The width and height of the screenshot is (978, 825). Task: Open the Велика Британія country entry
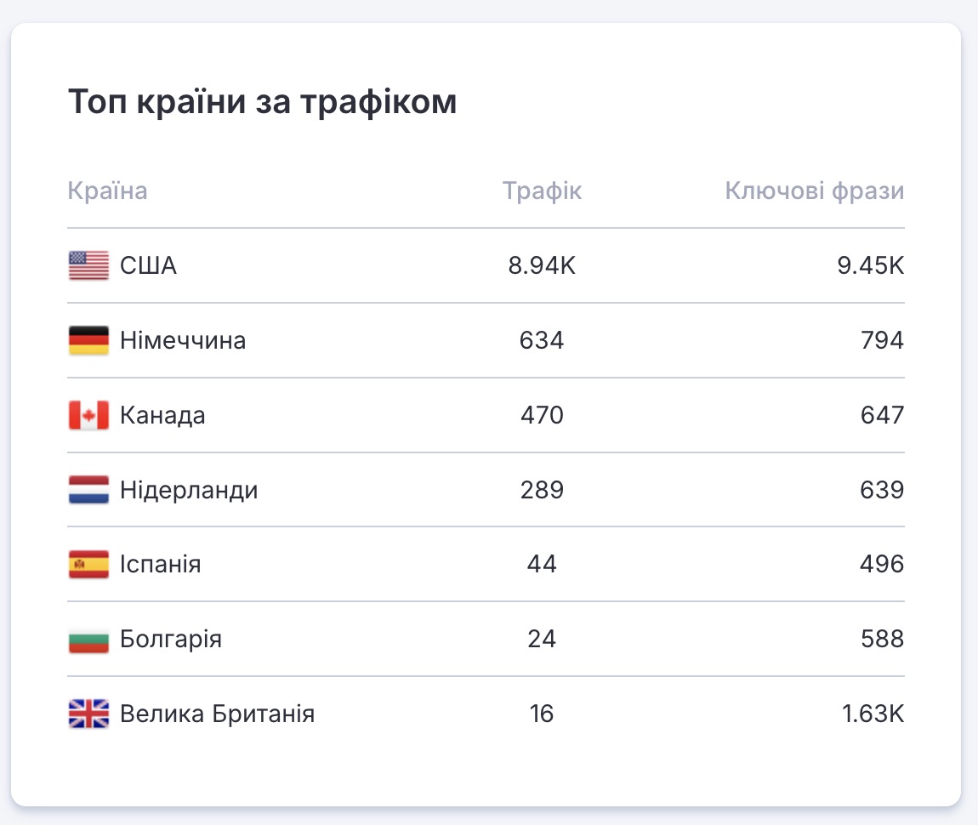point(217,714)
